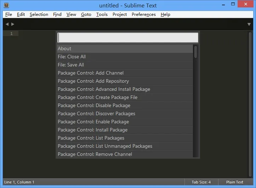Open the File menu

click(x=8, y=14)
